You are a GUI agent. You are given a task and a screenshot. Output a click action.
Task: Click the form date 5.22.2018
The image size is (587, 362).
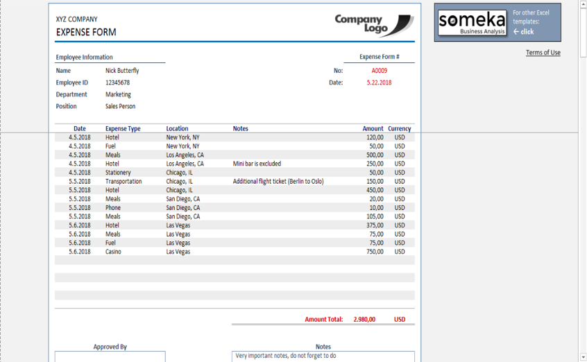pos(379,83)
